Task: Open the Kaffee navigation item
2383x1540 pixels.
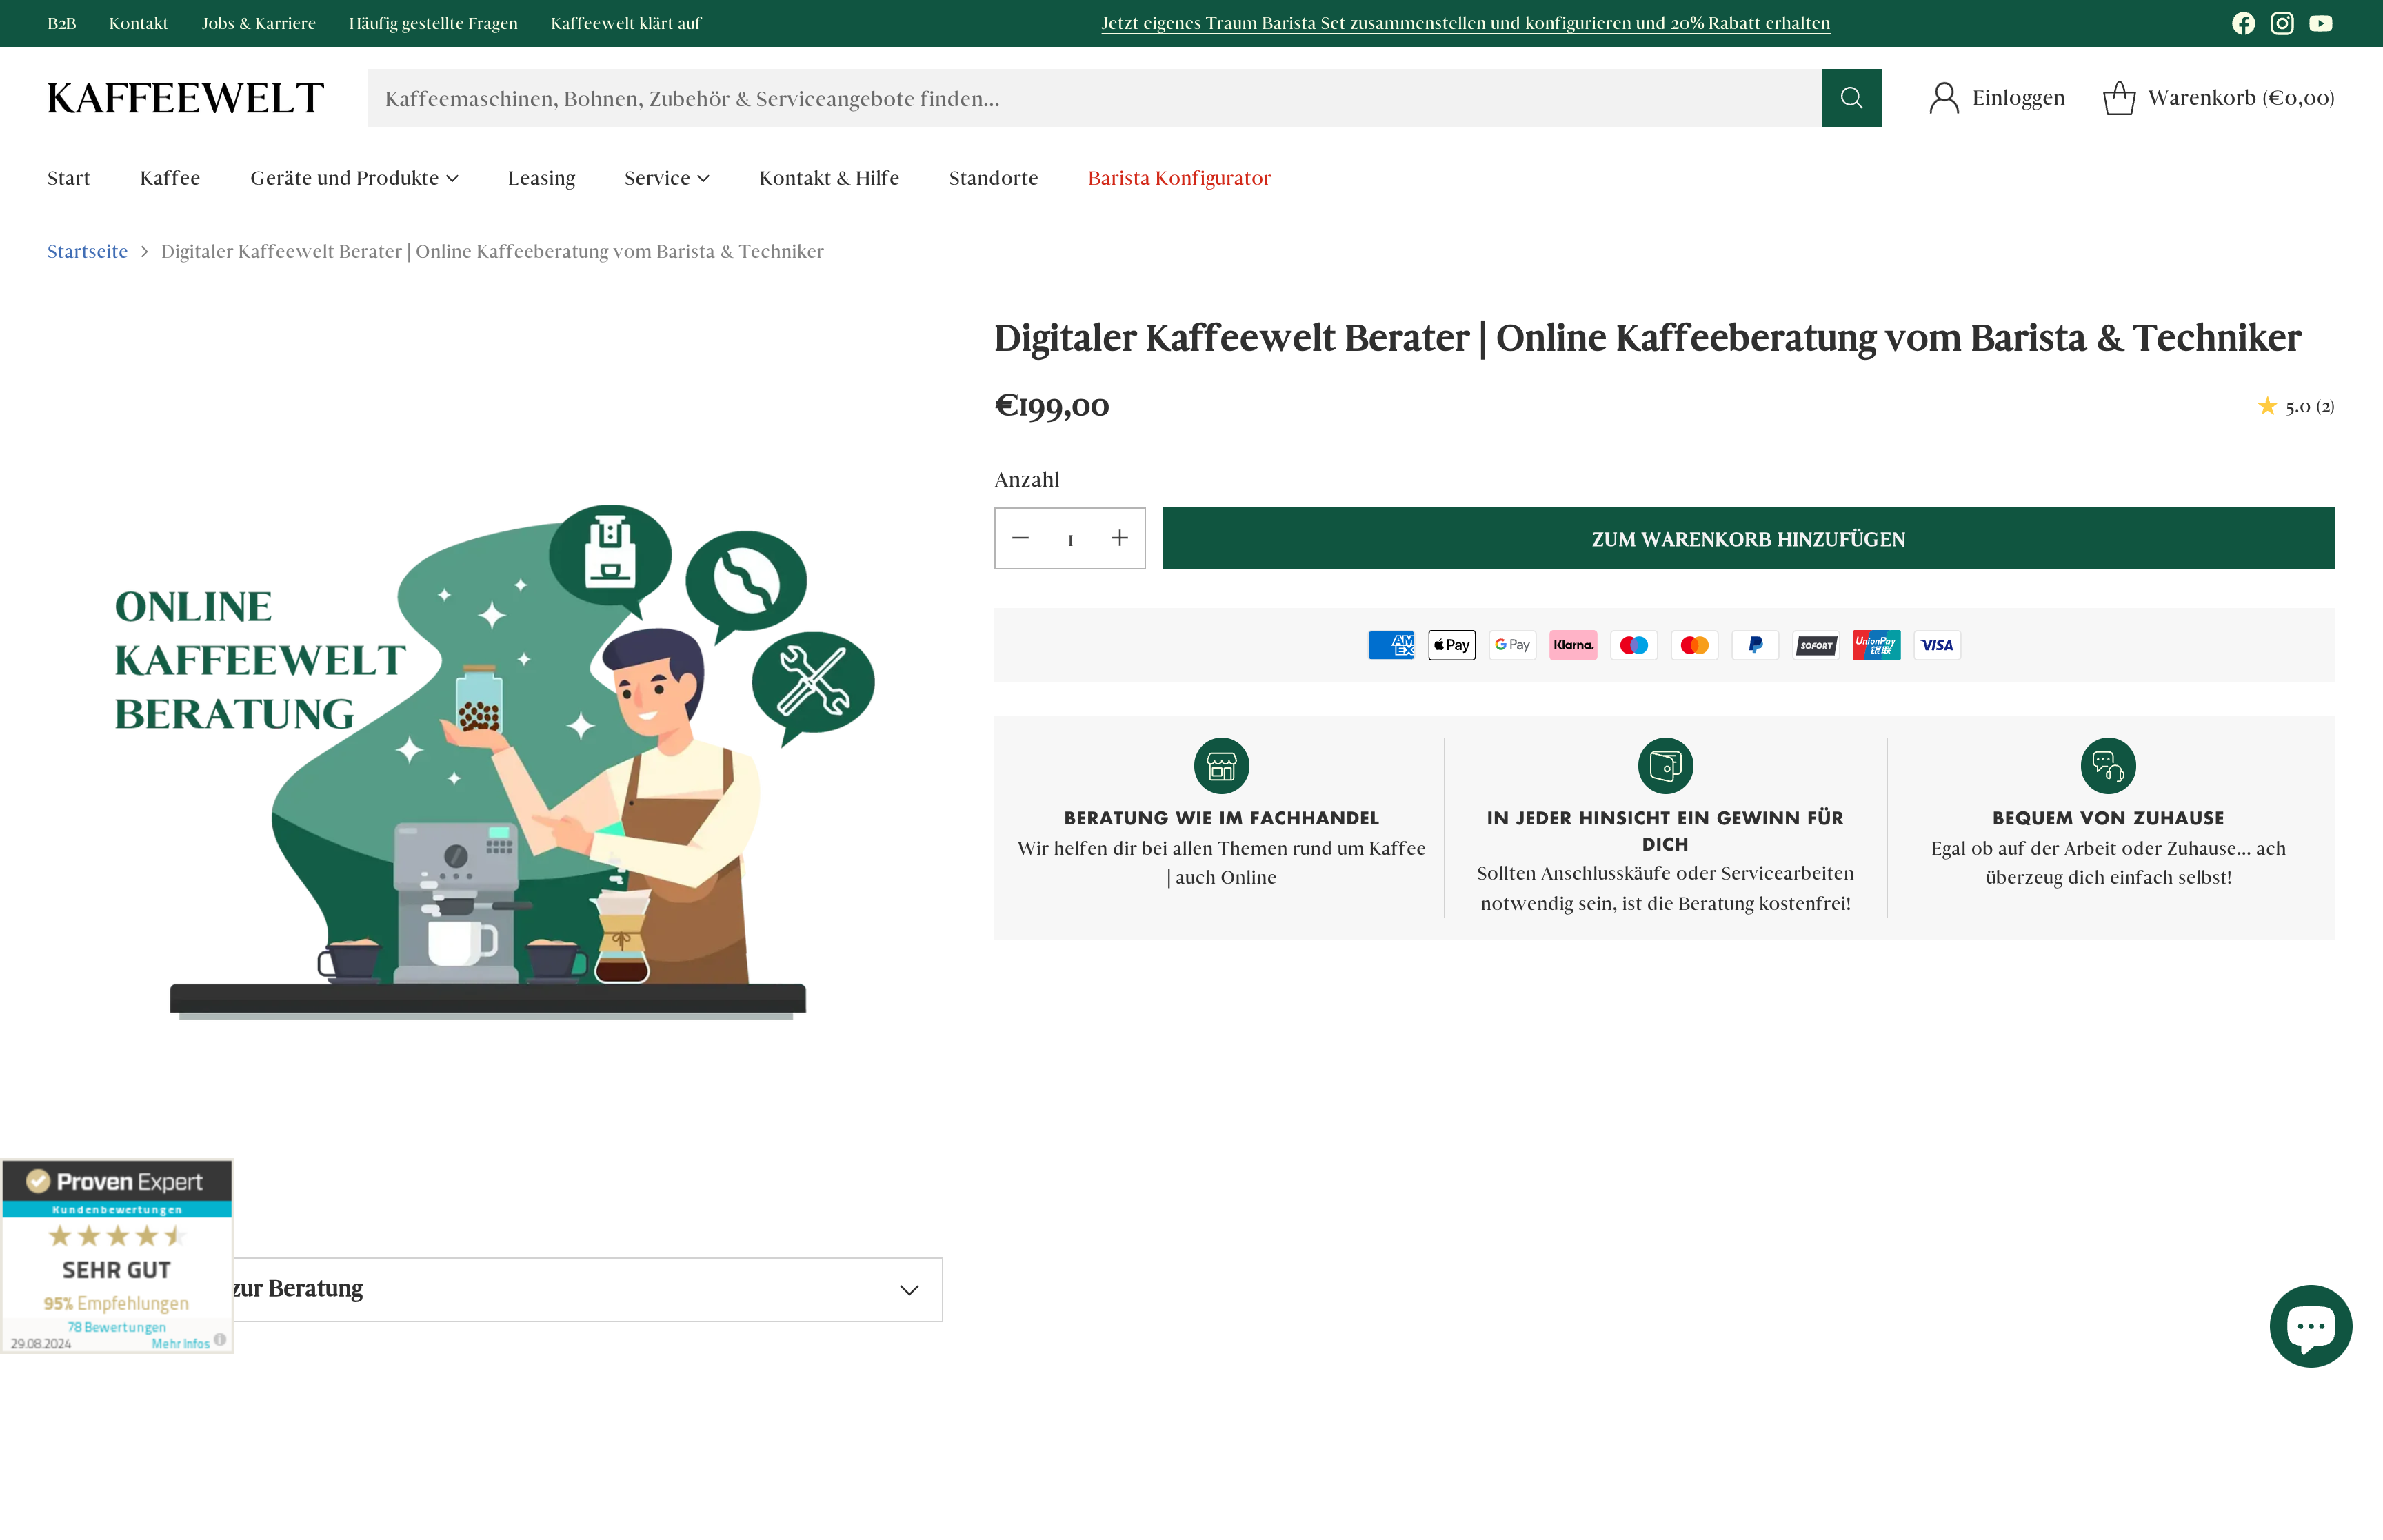Action: [x=170, y=177]
